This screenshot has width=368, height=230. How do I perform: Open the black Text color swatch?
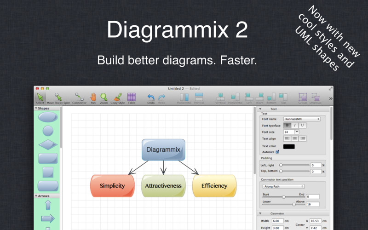[x=289, y=146]
